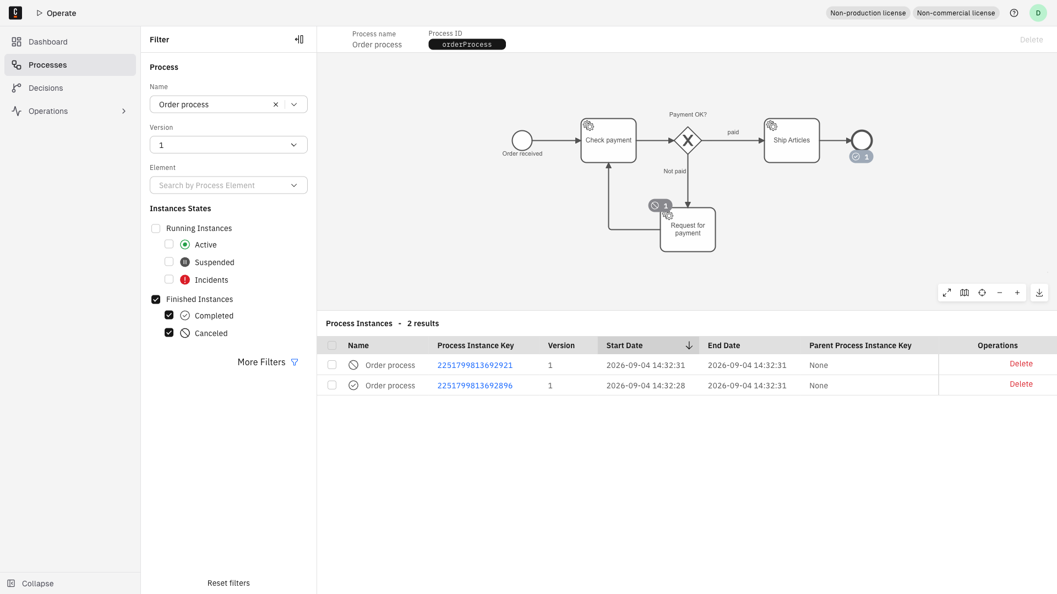Enable the Running Instances checkbox
This screenshot has width=1057, height=594.
pyautogui.click(x=156, y=228)
